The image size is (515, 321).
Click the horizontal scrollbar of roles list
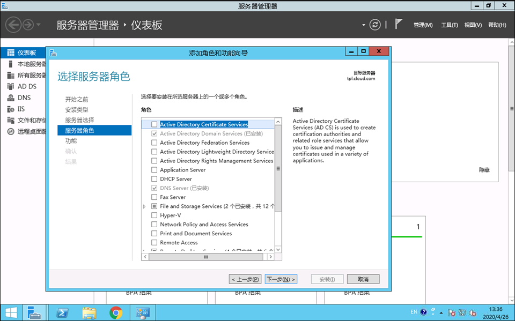click(x=205, y=257)
